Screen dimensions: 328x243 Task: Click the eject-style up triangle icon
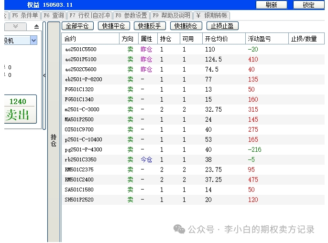[x=36, y=27]
